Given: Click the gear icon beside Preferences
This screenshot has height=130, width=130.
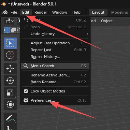Looking at the screenshot, I should coord(26,100).
